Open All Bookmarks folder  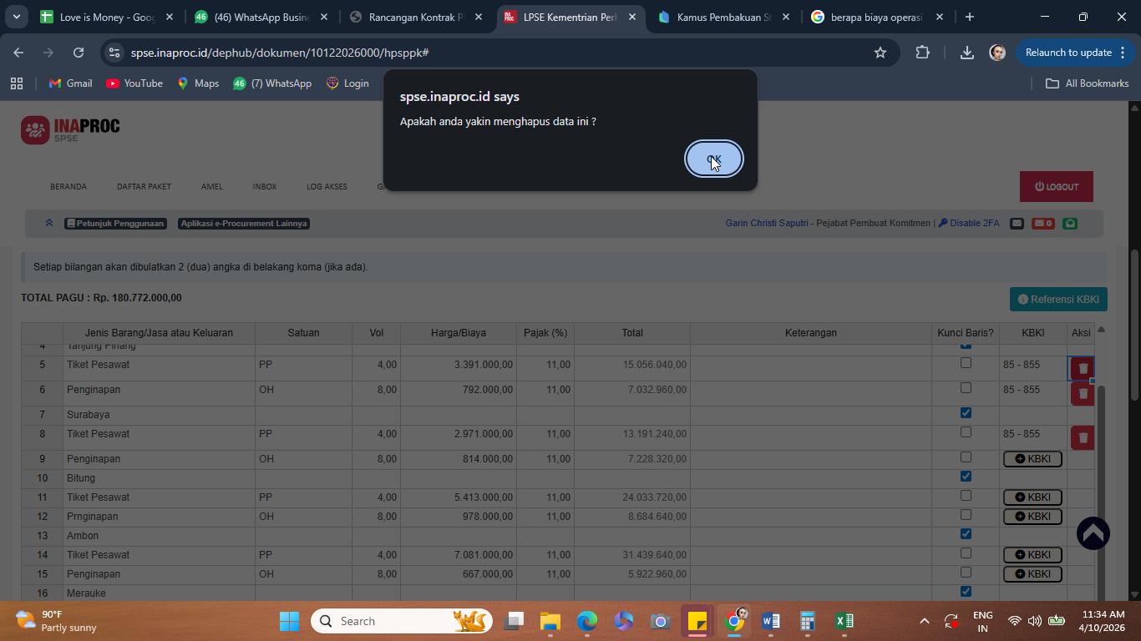pos(1087,83)
